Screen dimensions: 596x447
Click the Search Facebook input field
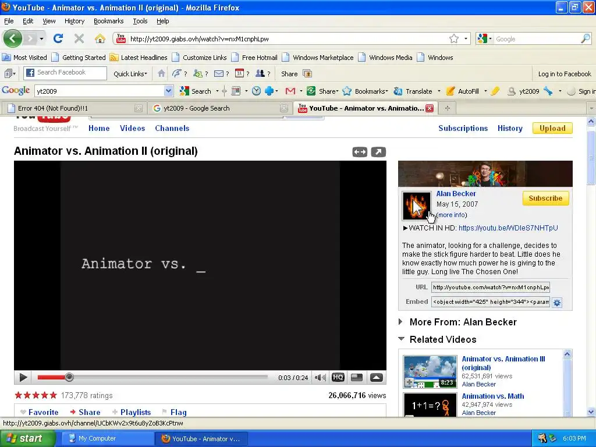pyautogui.click(x=65, y=72)
